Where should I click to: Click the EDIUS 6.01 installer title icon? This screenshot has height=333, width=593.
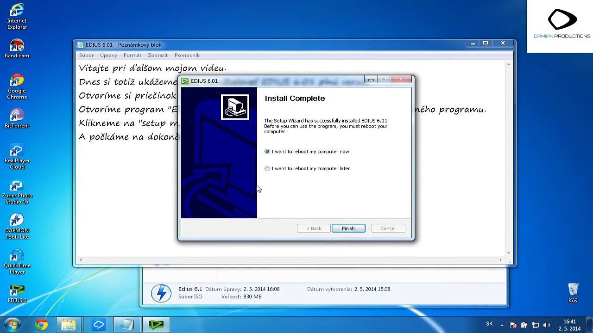pos(185,81)
